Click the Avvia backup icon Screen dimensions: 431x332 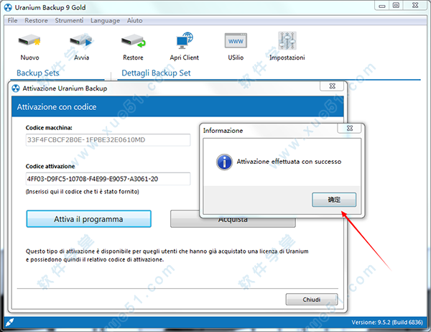coord(81,41)
